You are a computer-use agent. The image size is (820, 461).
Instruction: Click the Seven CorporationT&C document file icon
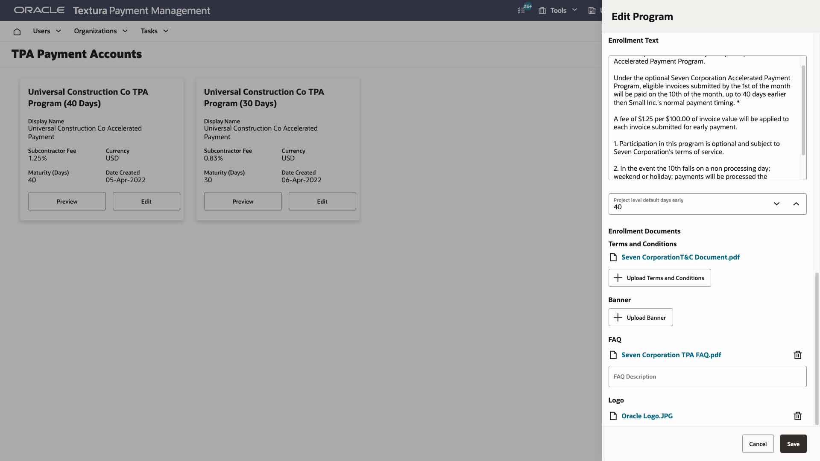[x=614, y=257]
